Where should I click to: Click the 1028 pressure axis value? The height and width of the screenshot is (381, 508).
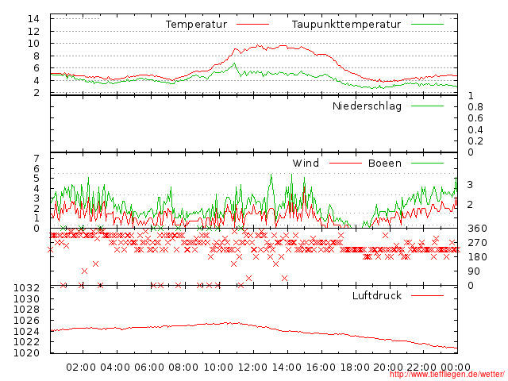tap(26, 310)
